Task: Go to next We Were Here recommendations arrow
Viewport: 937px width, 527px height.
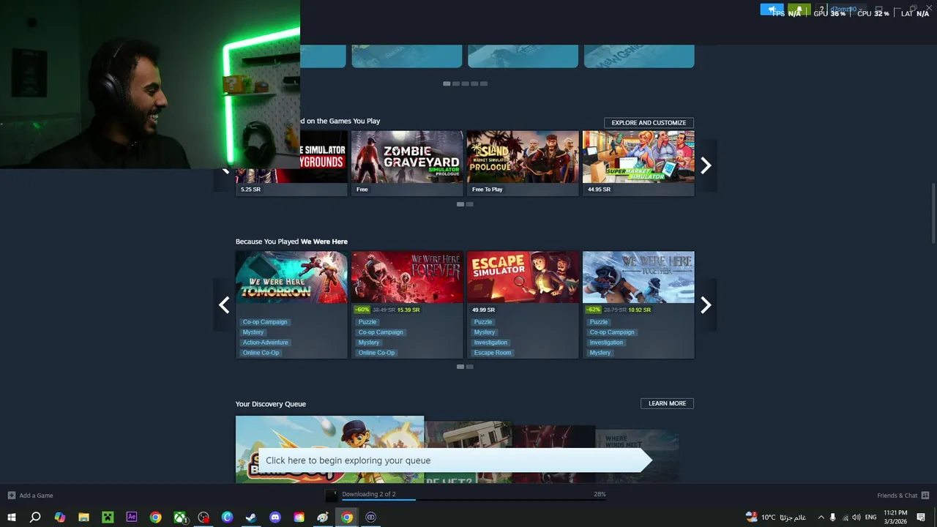Action: click(x=706, y=304)
